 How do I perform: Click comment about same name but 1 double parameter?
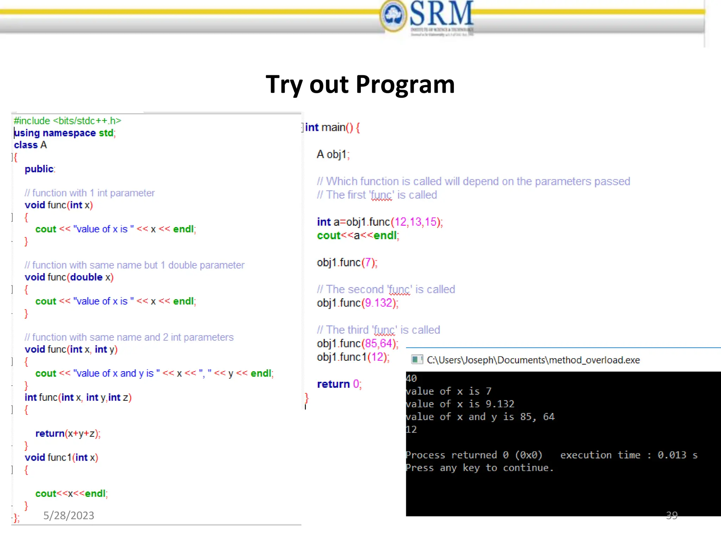134,265
